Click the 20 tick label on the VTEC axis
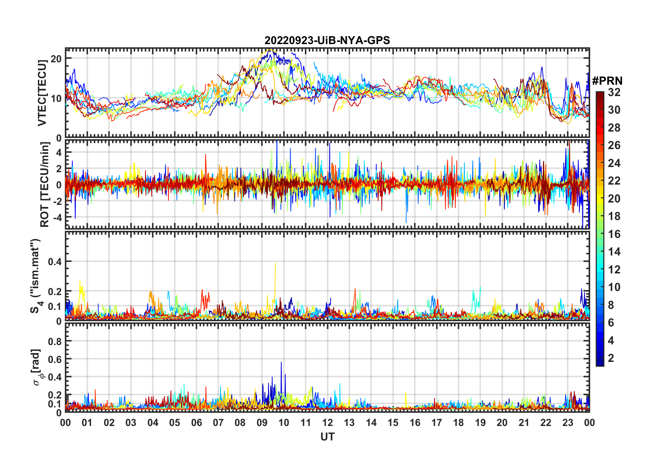 pyautogui.click(x=56, y=59)
